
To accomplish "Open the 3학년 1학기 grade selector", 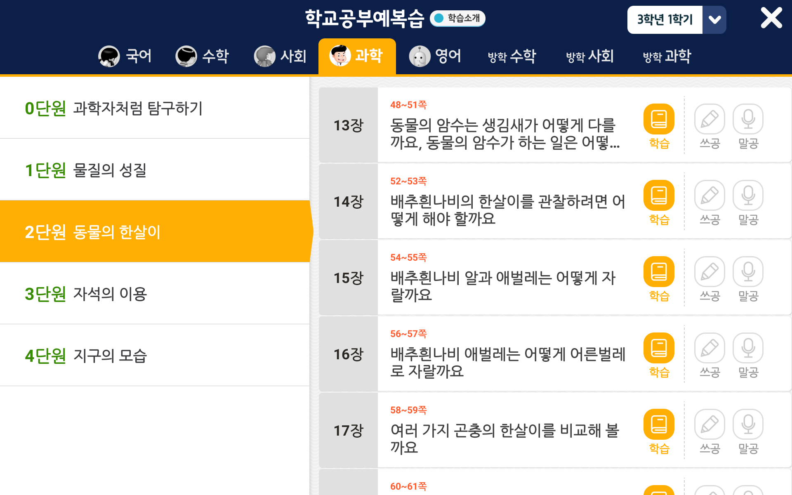I will click(x=665, y=20).
